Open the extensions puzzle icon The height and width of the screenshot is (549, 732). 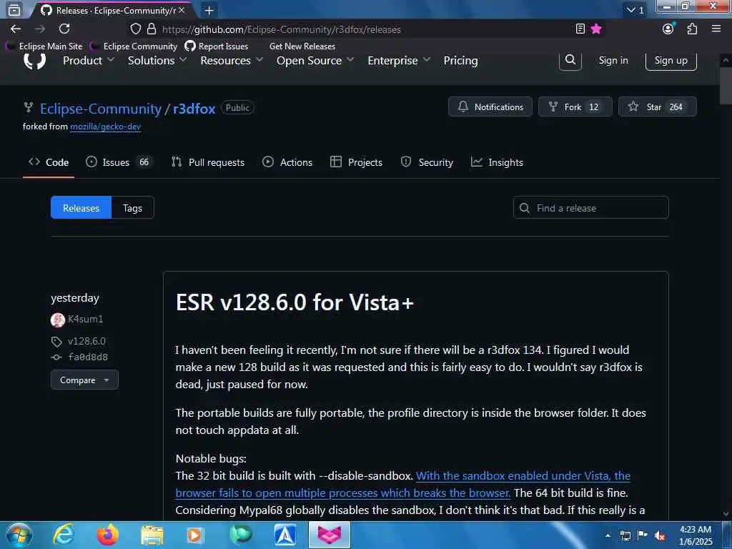(x=692, y=29)
